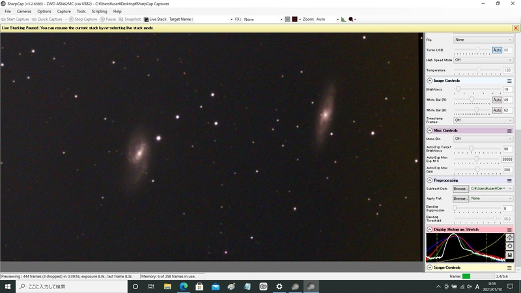
Task: Open the Capture menu
Action: (64, 11)
